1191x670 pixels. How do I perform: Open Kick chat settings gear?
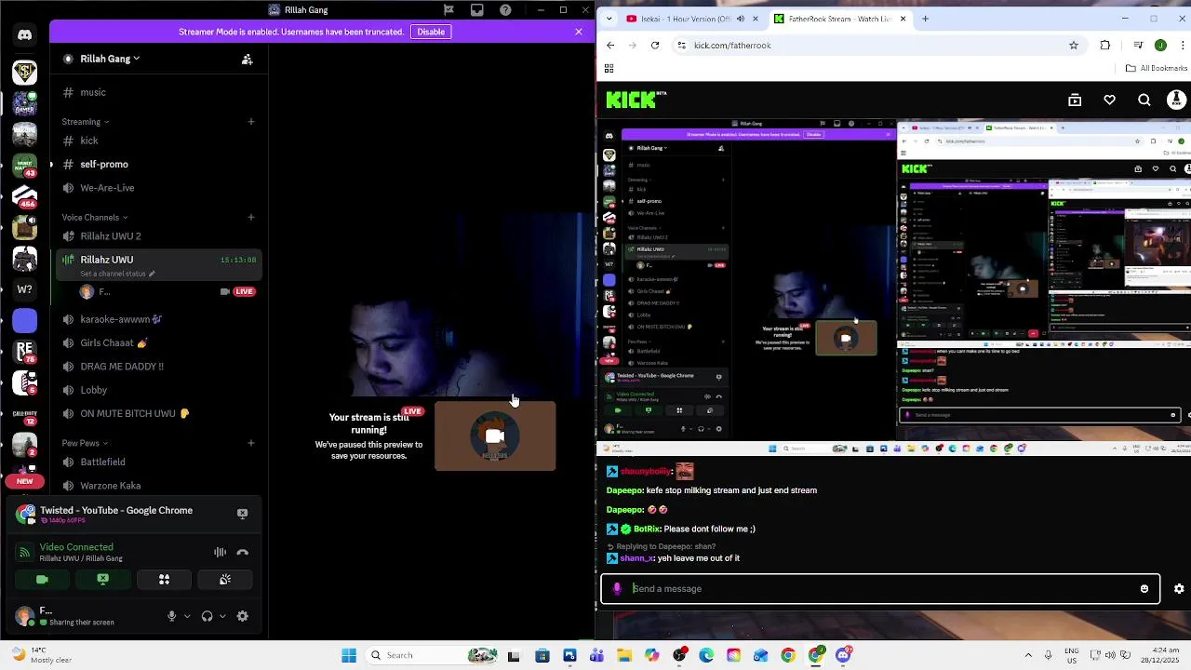1179,589
